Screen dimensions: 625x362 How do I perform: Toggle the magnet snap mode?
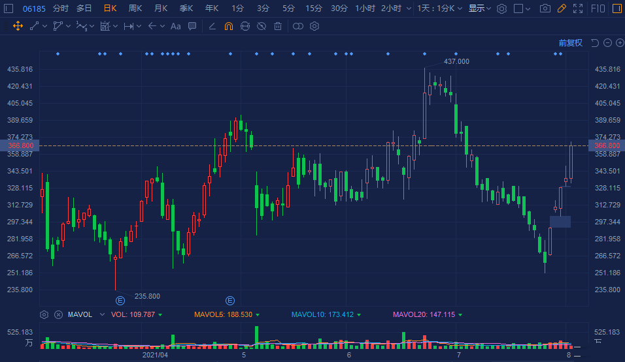tap(229, 26)
